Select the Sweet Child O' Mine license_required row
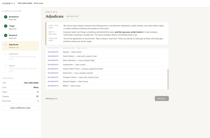The width and height of the screenshot is (210, 138). (x=107, y=69)
